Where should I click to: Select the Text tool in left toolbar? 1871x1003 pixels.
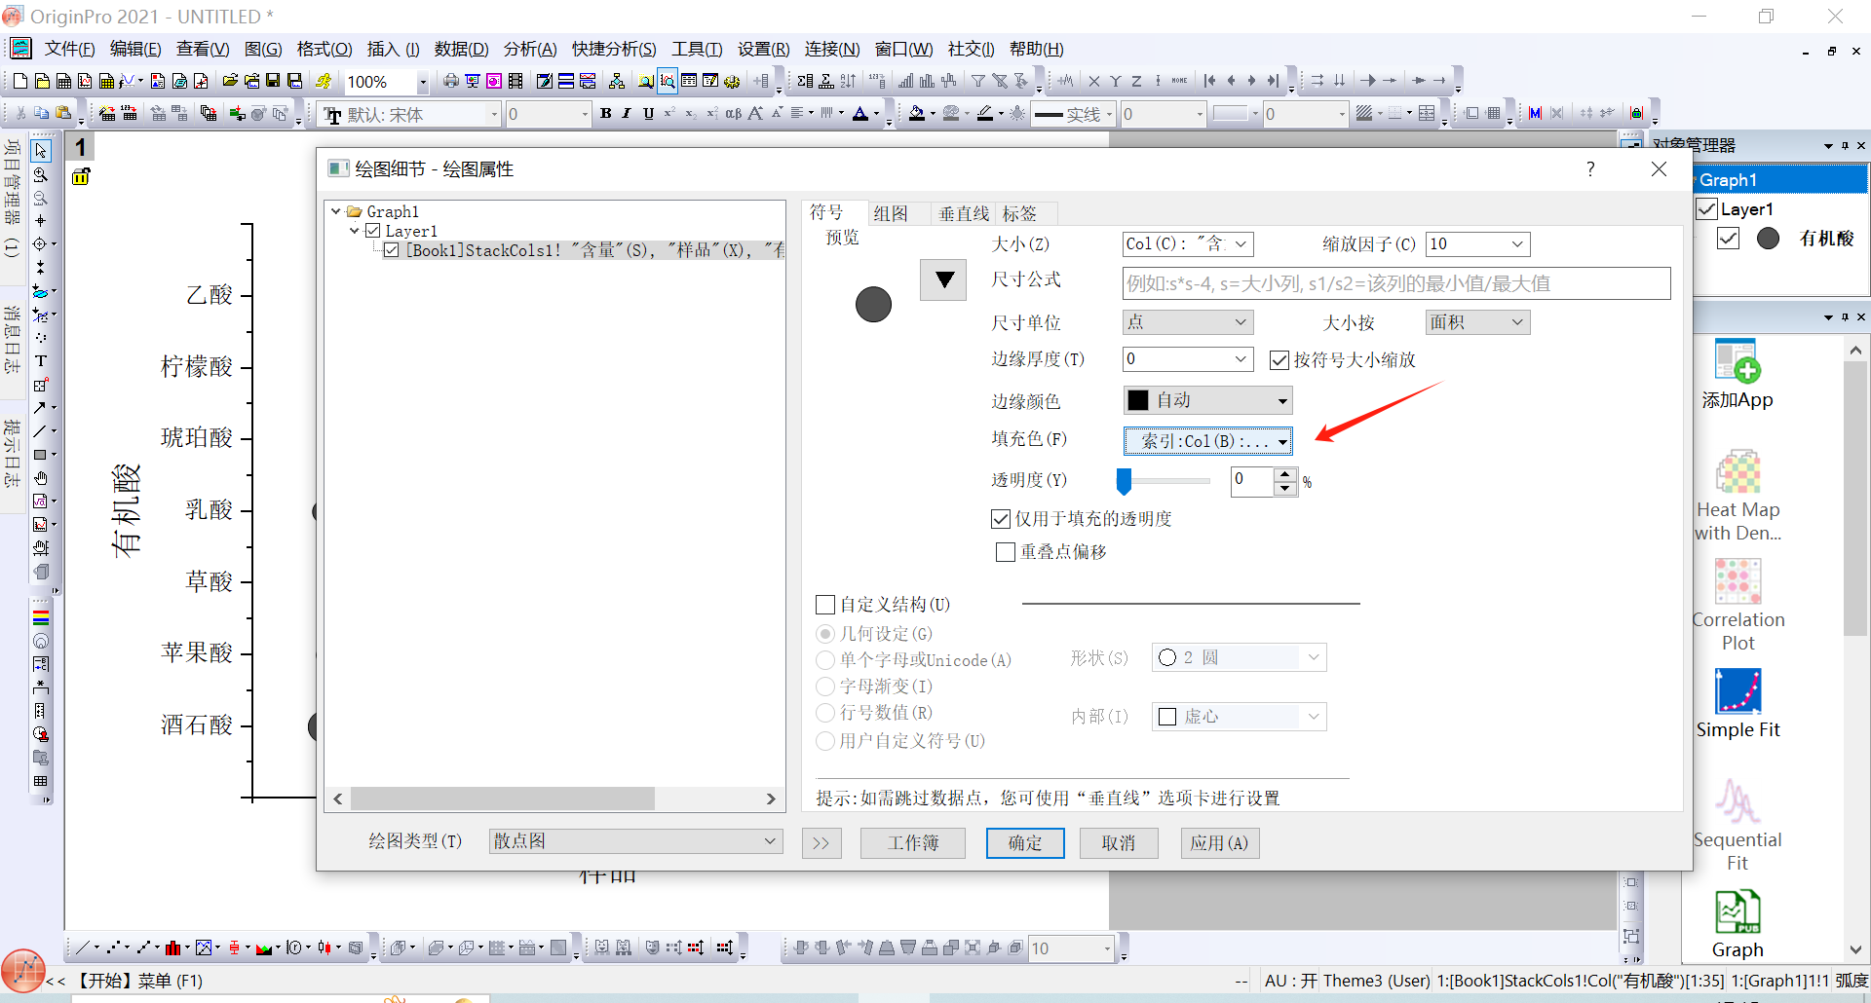click(41, 361)
